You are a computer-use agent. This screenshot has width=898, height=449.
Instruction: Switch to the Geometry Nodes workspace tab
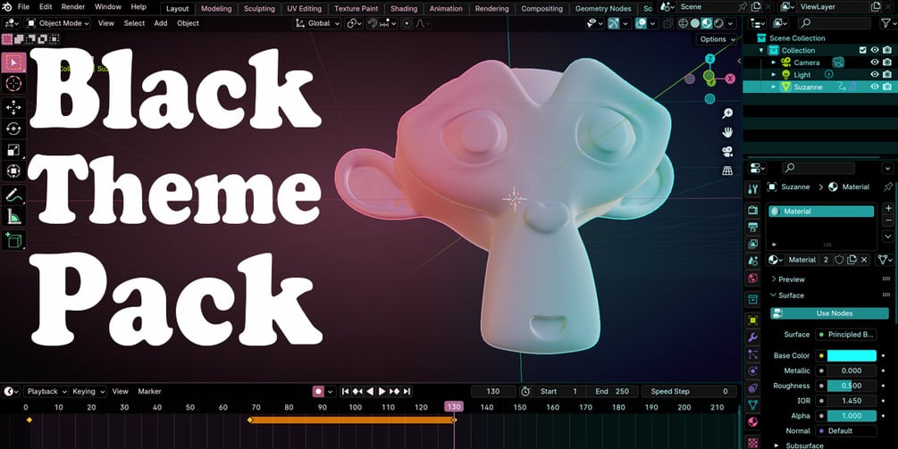(x=603, y=9)
